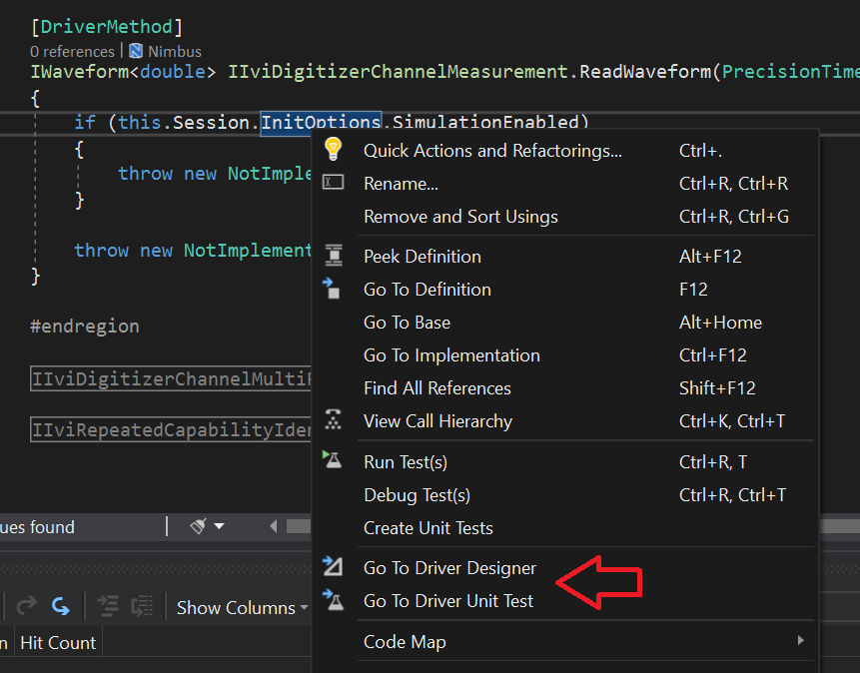This screenshot has width=860, height=673.
Task: Choose Go To Definition
Action: click(565, 289)
